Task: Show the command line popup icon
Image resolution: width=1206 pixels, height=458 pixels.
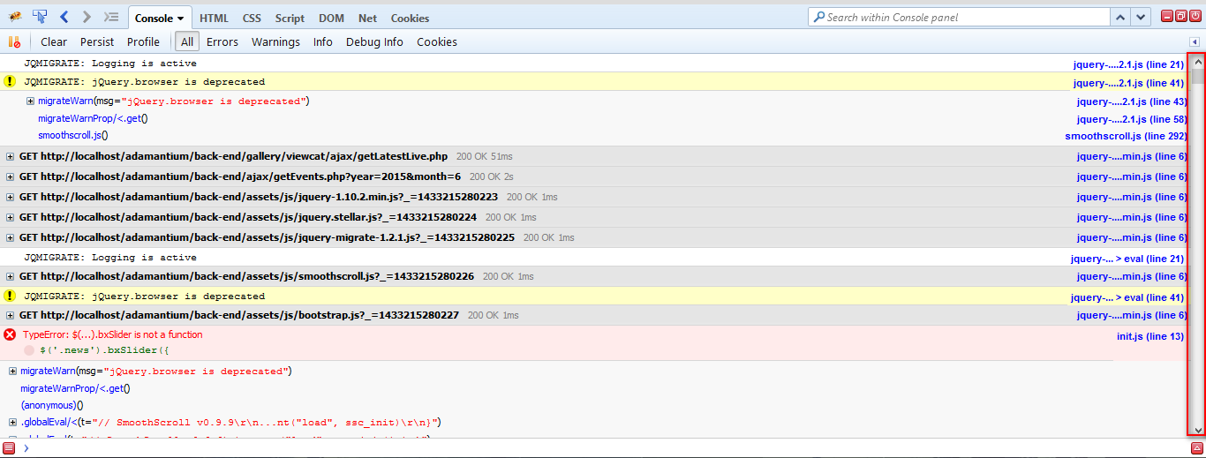Action: point(111,17)
